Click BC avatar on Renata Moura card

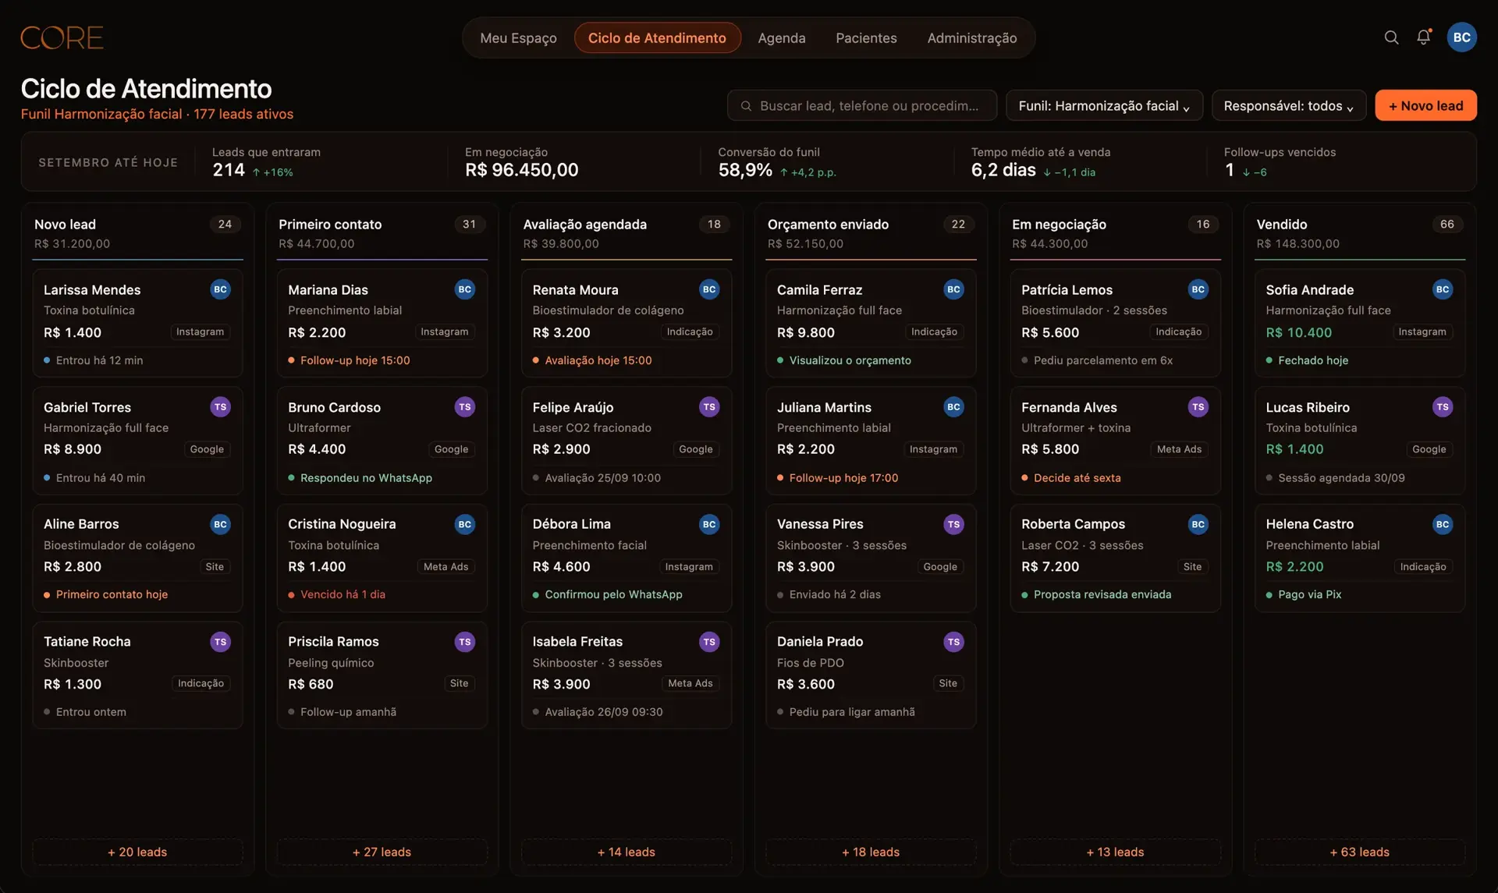709,289
